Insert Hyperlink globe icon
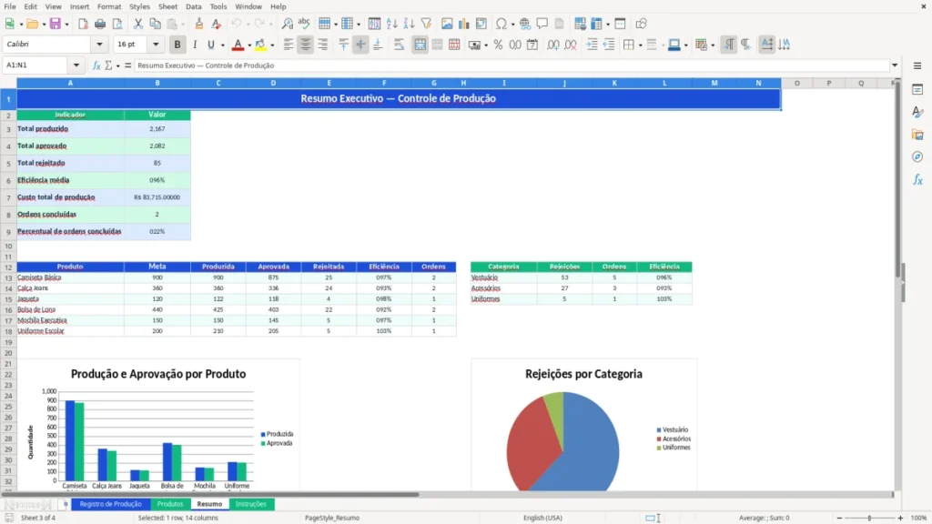The width and height of the screenshot is (932, 524). [x=525, y=24]
